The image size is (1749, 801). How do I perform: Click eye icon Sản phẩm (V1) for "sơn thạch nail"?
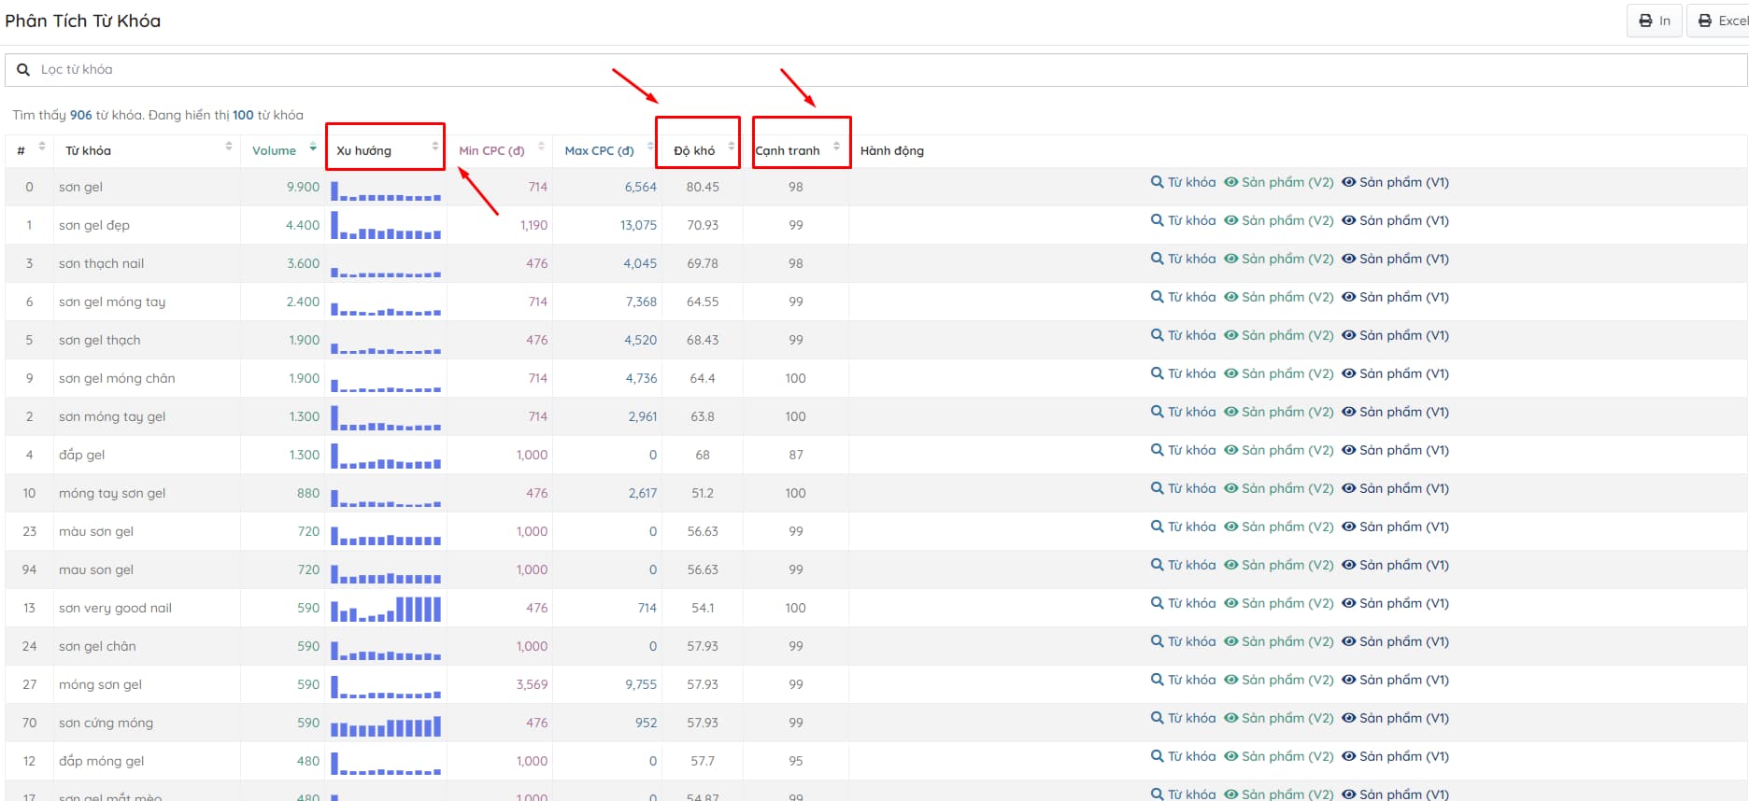tap(1348, 260)
